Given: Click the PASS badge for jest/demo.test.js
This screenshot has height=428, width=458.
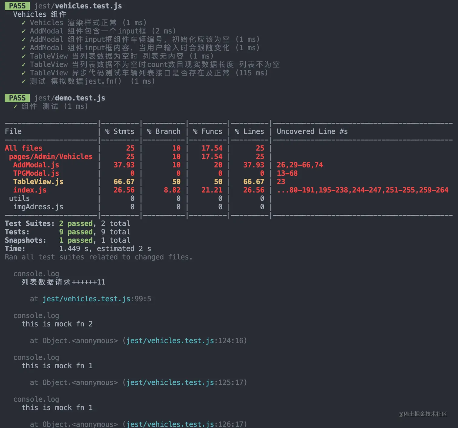Looking at the screenshot, I should coord(17,98).
